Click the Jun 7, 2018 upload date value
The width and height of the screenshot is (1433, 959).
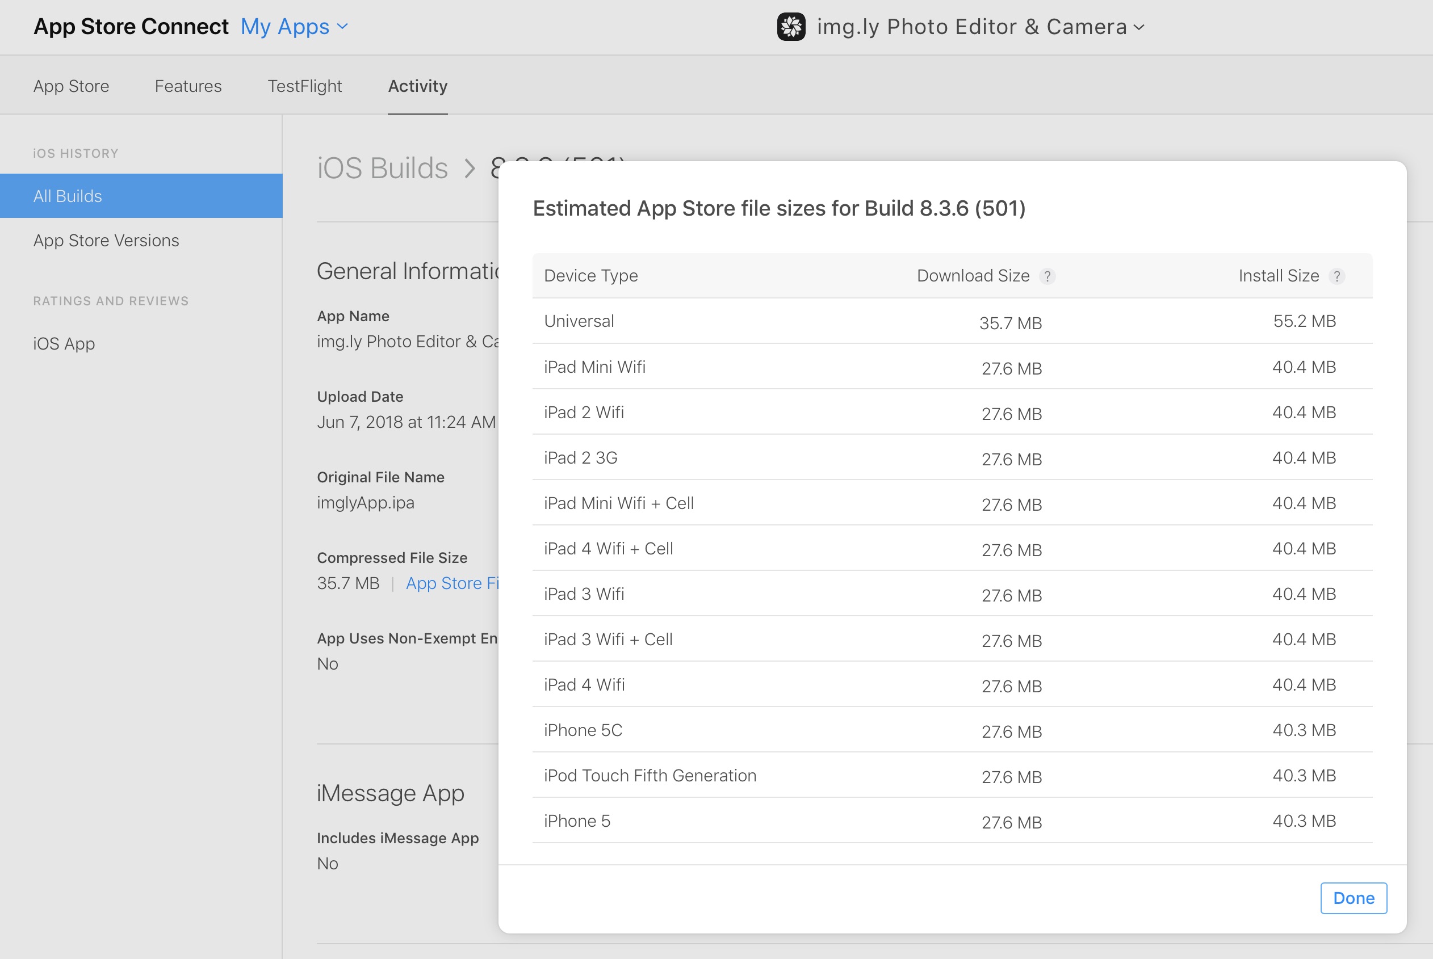pyautogui.click(x=407, y=422)
